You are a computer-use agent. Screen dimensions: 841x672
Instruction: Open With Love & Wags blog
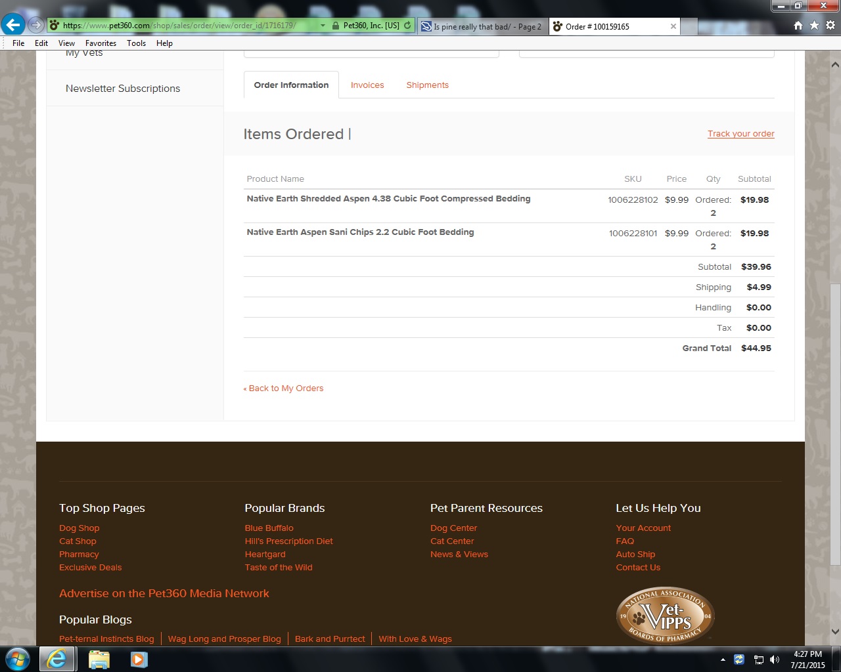(415, 639)
